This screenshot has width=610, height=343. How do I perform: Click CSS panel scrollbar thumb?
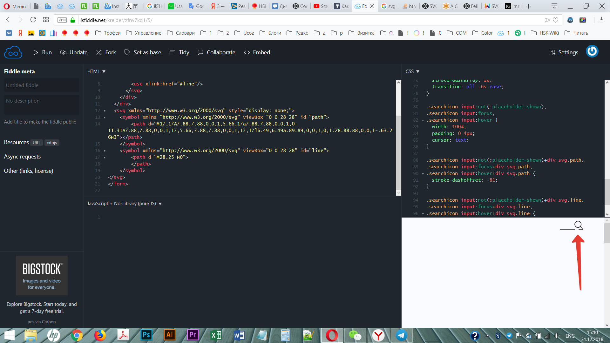607,192
